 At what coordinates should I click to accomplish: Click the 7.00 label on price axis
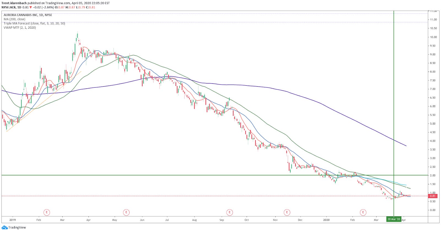point(433,89)
